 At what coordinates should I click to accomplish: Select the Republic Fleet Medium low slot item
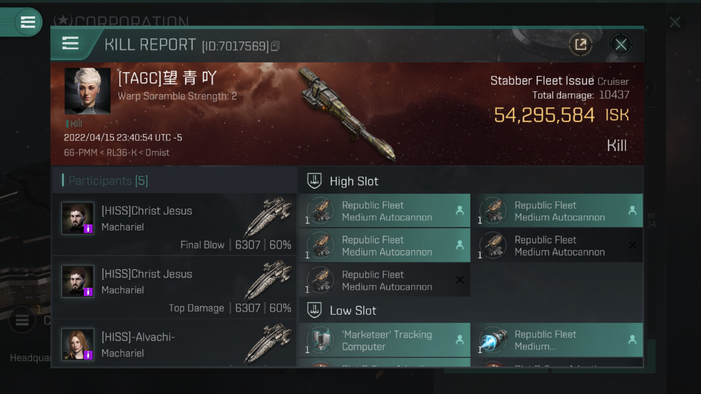pos(559,340)
